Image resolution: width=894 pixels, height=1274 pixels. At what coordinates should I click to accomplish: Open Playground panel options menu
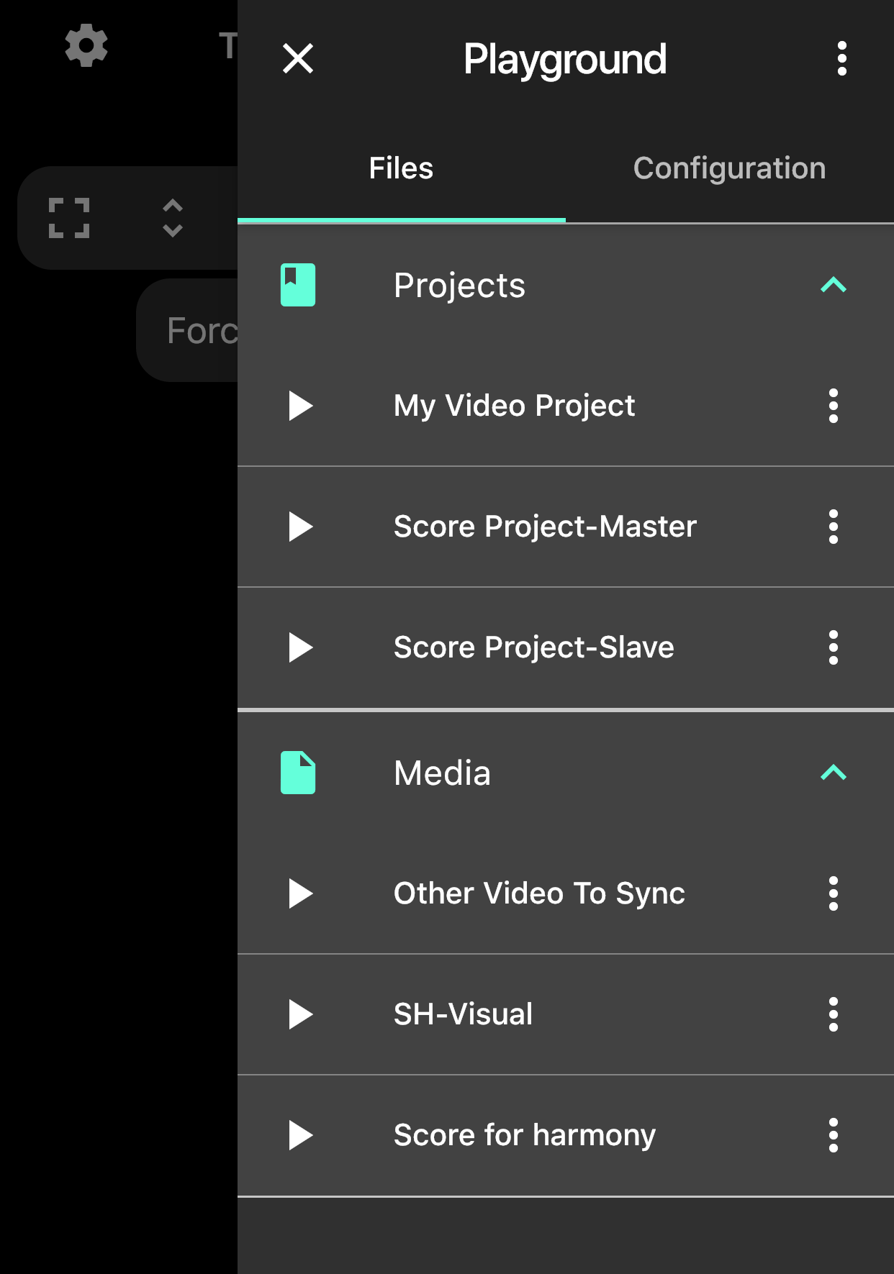841,58
